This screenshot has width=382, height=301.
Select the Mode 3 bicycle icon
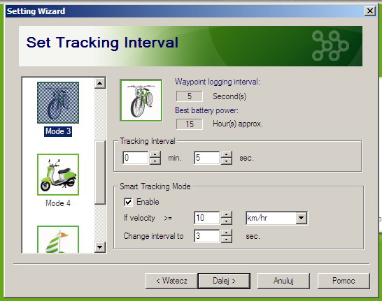pos(58,103)
